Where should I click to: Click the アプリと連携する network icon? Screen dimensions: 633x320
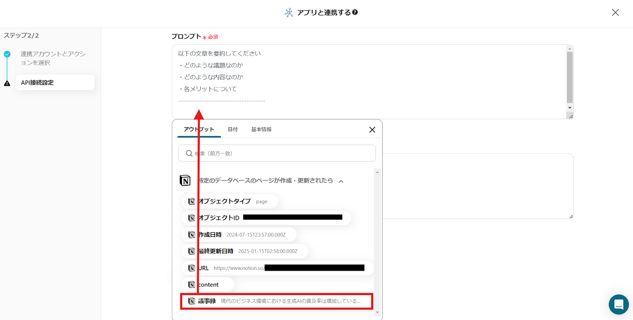(x=289, y=13)
